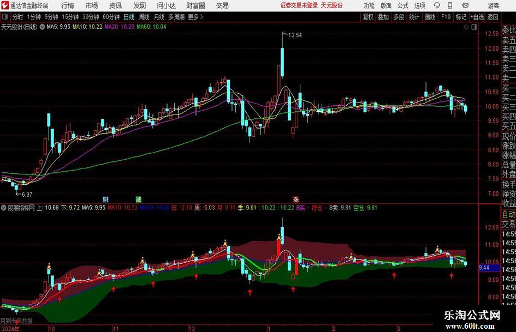Image resolution: width=516 pixels, height=332 pixels.
Task: Click the 自动 label in right panel
Action: point(509,214)
